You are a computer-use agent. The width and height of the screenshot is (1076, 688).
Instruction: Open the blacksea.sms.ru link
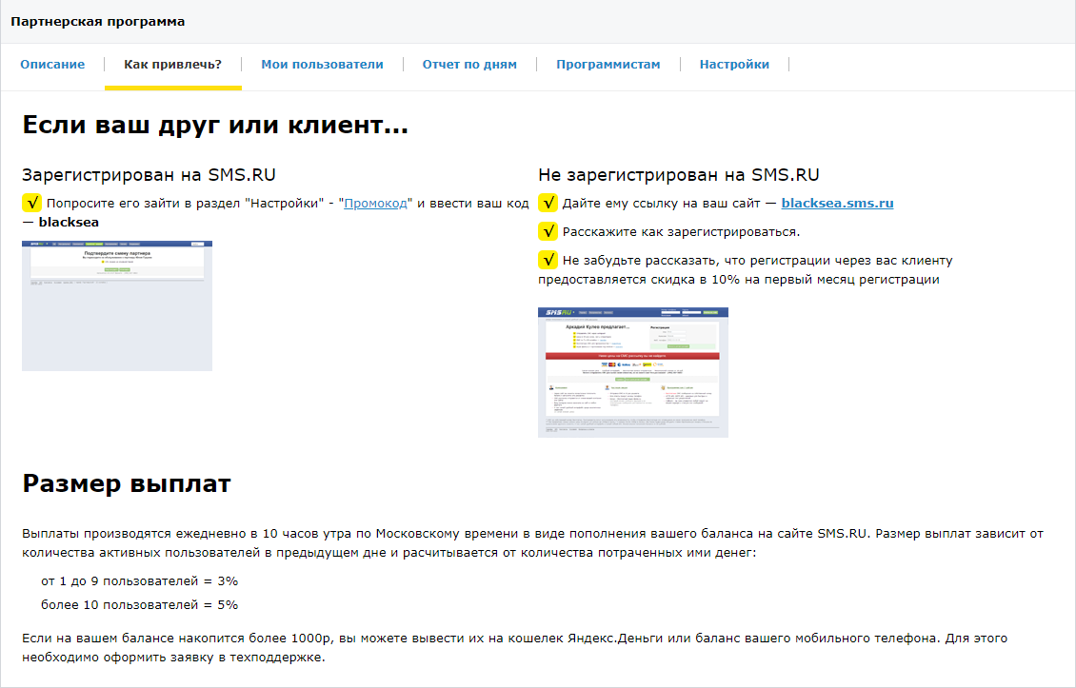(x=837, y=203)
